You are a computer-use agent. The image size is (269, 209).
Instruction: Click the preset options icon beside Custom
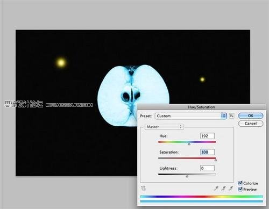231,116
